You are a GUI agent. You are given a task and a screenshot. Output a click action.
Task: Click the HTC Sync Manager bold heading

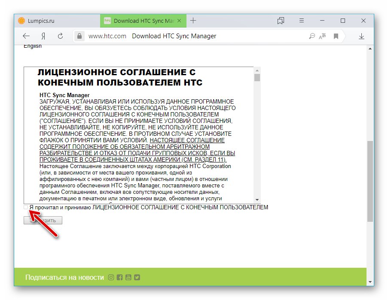pyautogui.click(x=64, y=95)
